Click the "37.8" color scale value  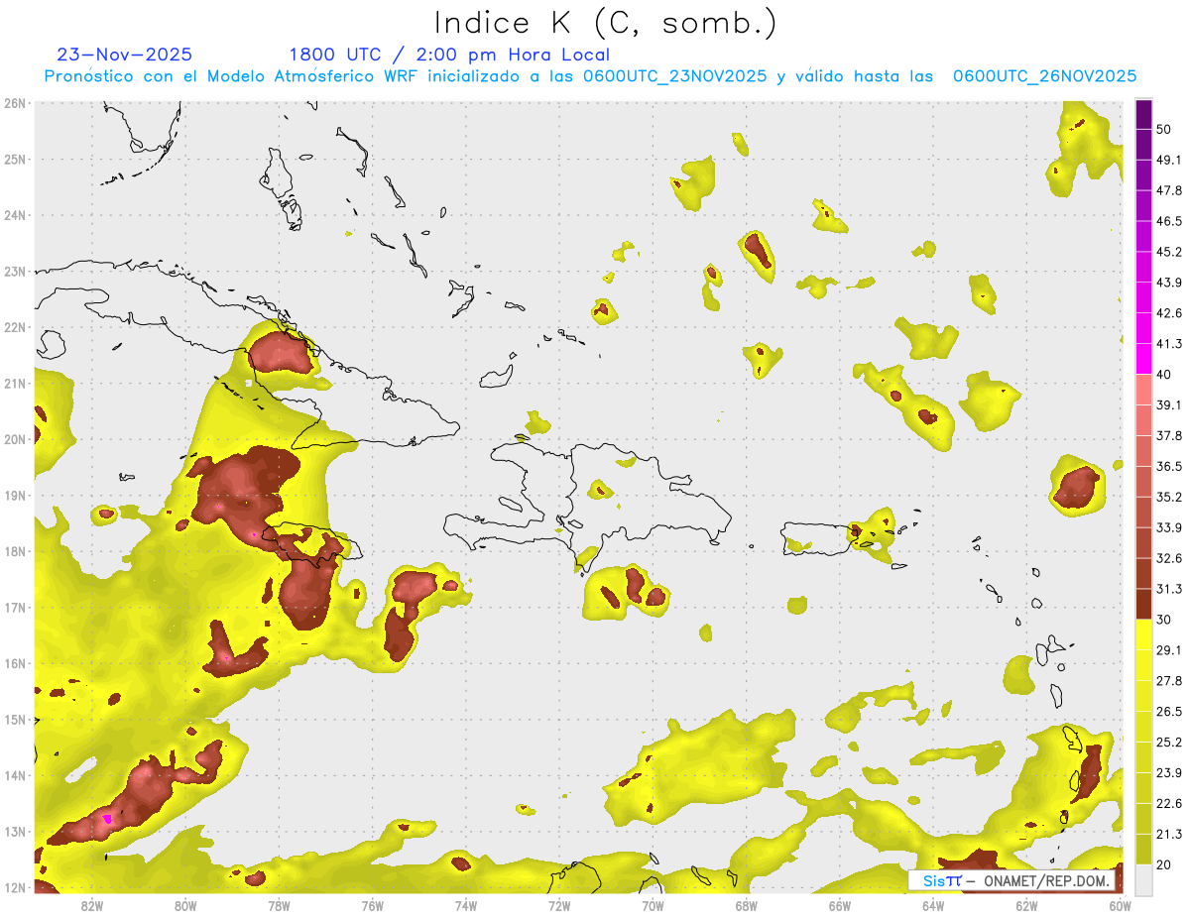pyautogui.click(x=1168, y=436)
